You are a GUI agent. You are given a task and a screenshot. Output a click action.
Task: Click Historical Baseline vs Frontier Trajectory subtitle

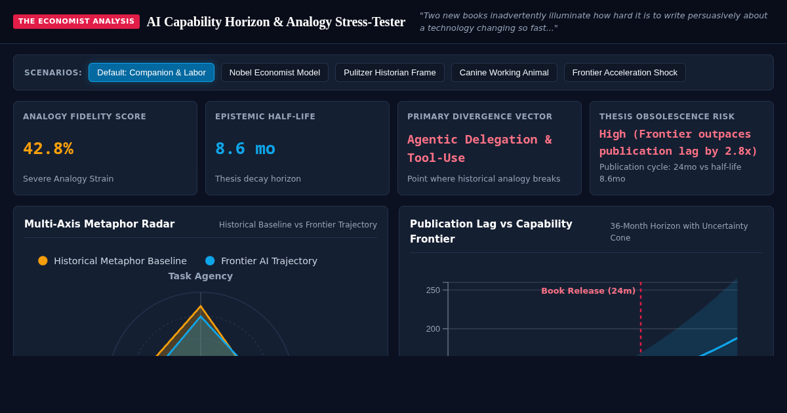(298, 225)
